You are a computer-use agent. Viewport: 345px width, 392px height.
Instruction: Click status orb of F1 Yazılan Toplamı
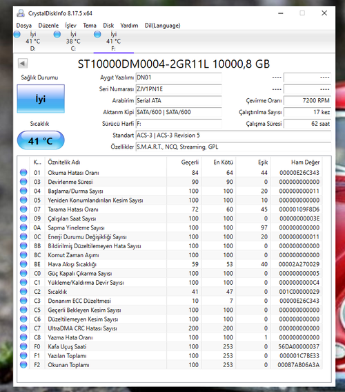coord(23,356)
